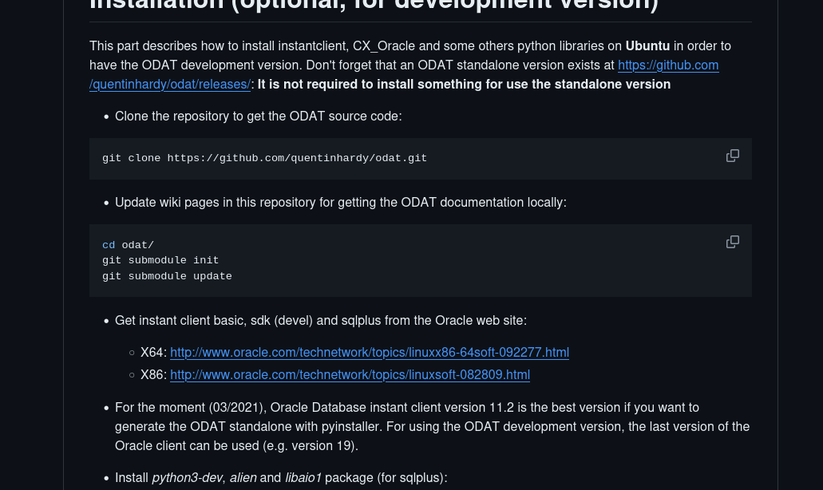The image size is (823, 490).
Task: Click the git clone odat.git code line
Action: coord(264,158)
